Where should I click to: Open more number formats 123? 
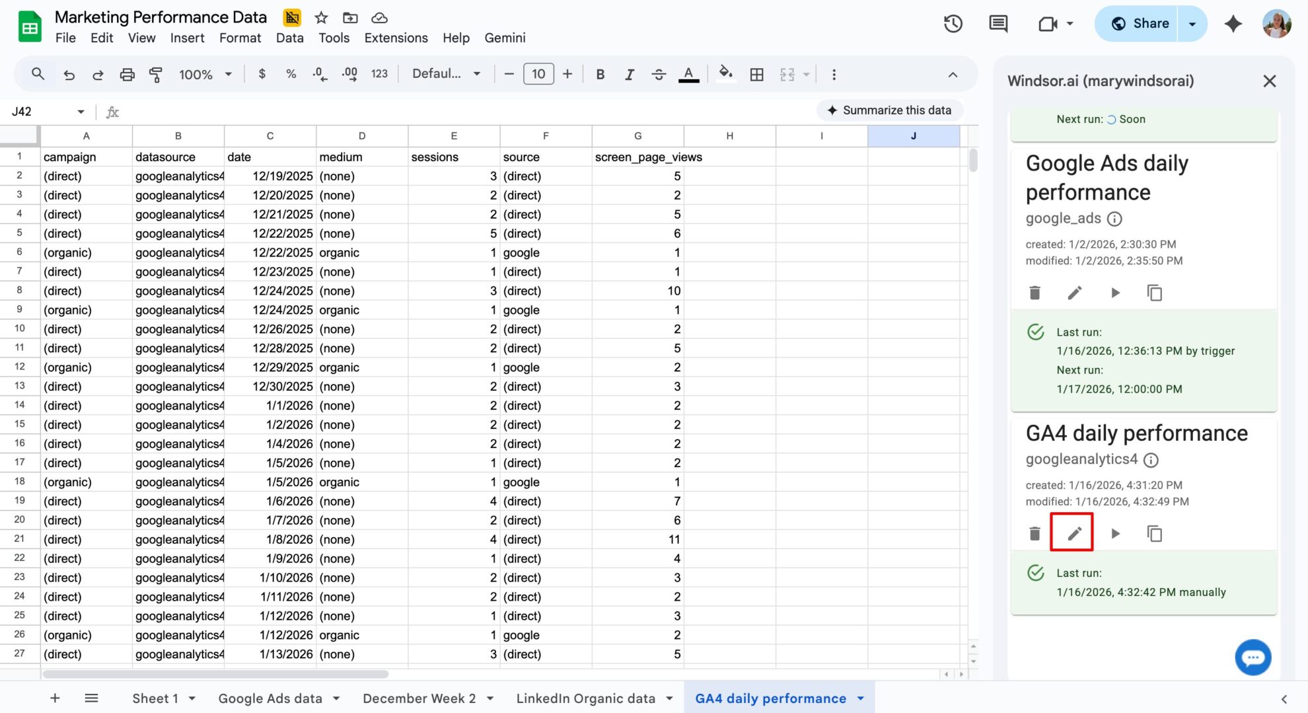[379, 74]
